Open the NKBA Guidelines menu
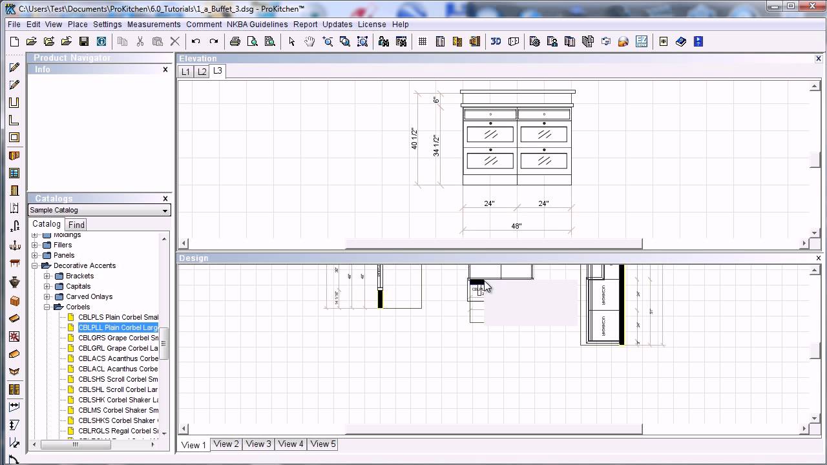The width and height of the screenshot is (827, 465). 257,25
